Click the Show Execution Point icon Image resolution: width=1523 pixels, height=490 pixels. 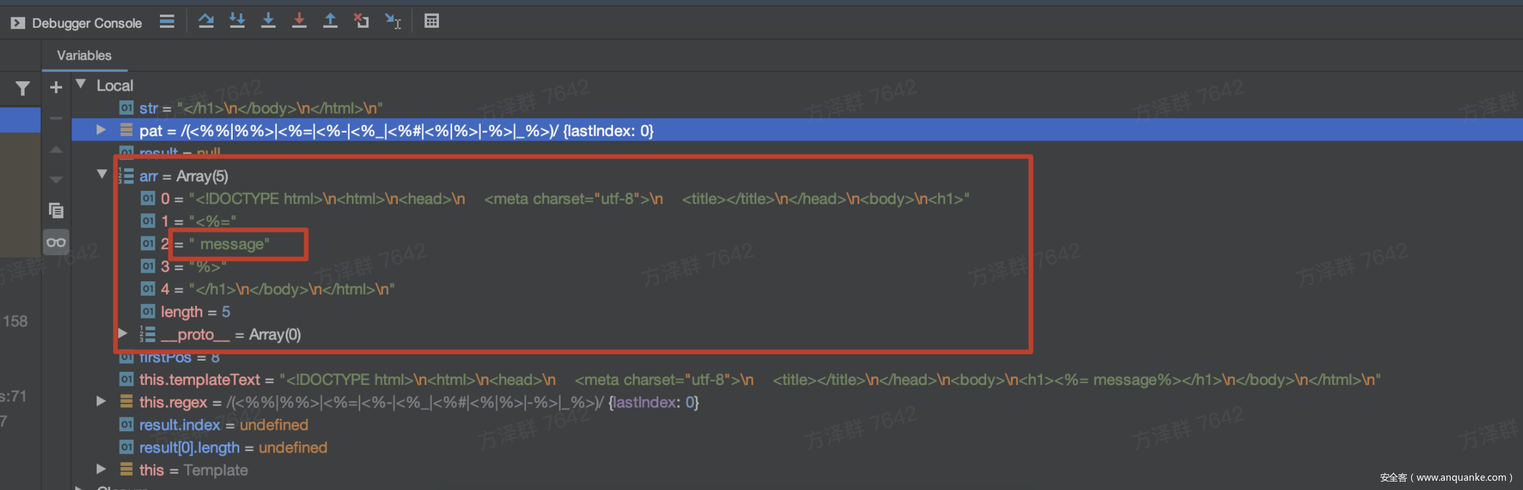coord(167,22)
